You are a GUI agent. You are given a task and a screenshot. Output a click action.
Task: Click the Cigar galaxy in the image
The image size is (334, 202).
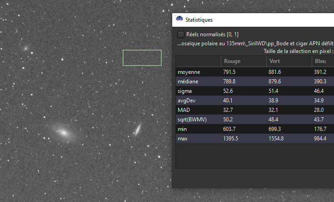(x=138, y=130)
